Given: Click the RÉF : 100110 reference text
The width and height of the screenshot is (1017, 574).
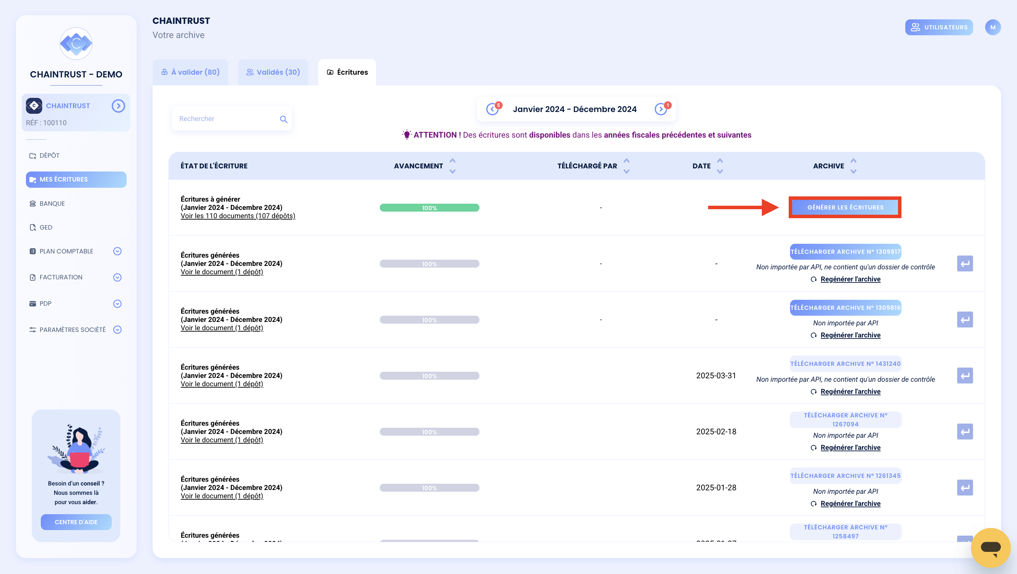Looking at the screenshot, I should pyautogui.click(x=46, y=123).
